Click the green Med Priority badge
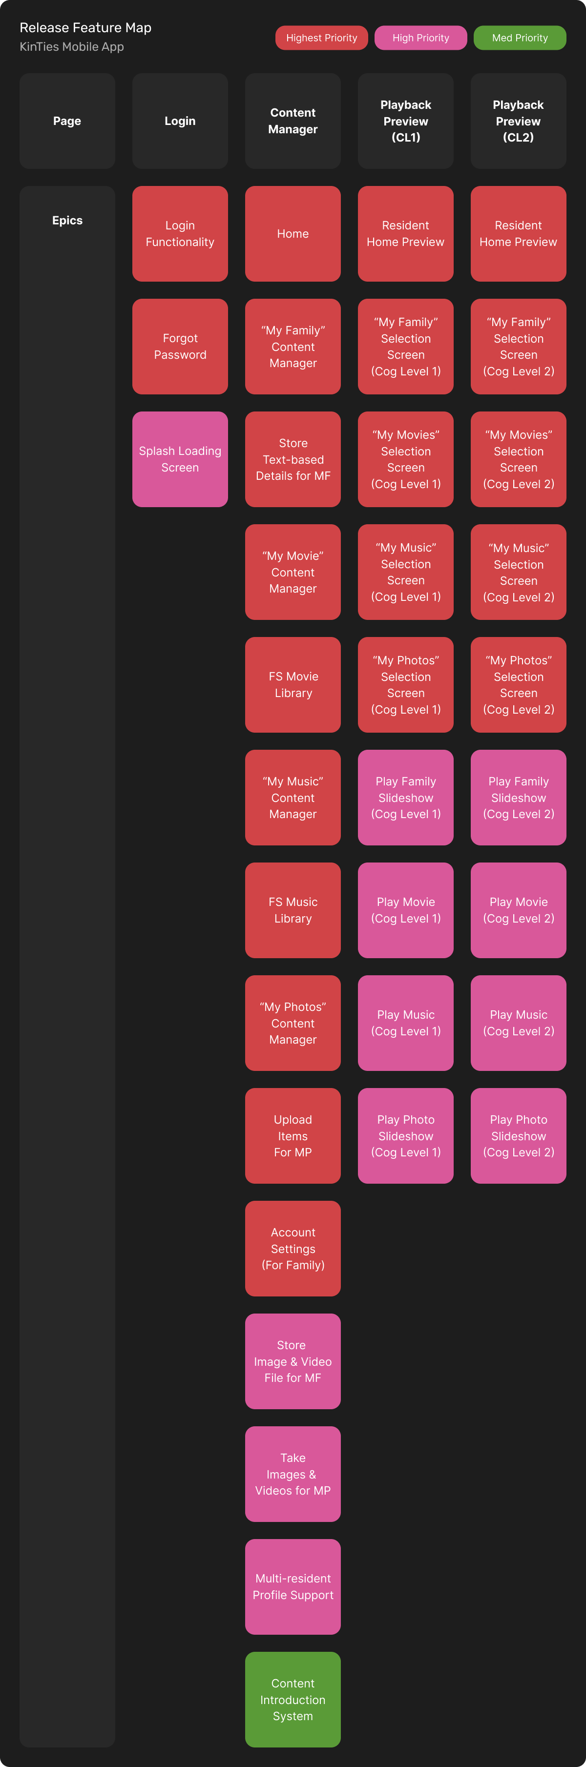 pos(520,38)
